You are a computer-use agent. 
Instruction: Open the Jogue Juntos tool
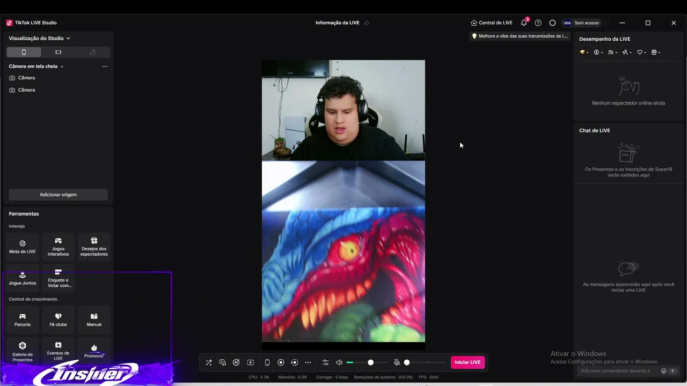(x=23, y=278)
